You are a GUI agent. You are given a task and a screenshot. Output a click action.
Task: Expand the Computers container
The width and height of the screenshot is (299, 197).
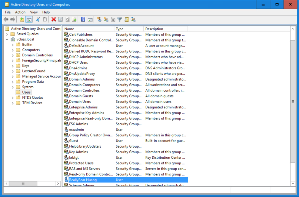[12, 50]
